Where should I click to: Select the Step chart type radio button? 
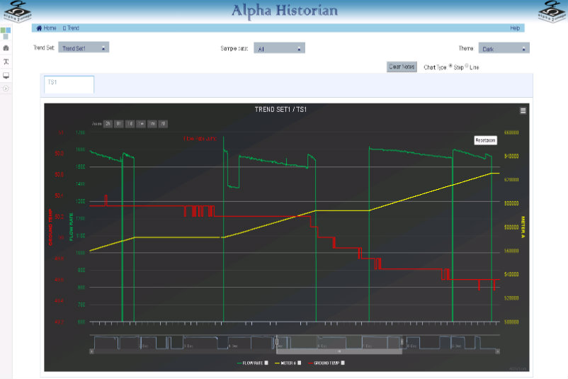point(451,67)
